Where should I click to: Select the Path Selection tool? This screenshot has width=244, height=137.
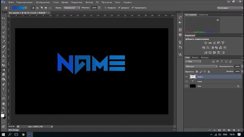tap(3, 94)
